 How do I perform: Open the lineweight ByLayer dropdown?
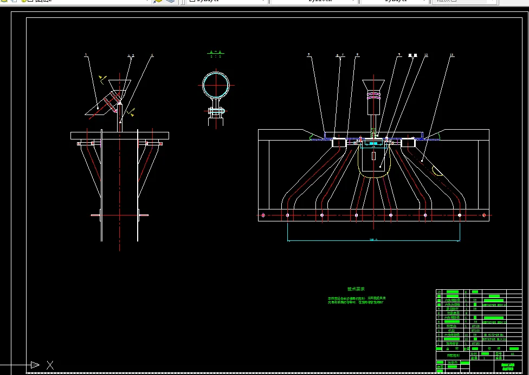click(394, 1)
